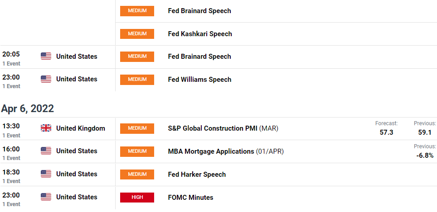
Task: Click the US flag beside 18:30 event
Action: click(x=46, y=174)
